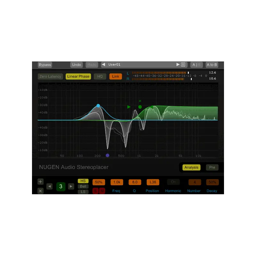Image resolution: width=256 pixels, height=256 pixels.
Task: Click the Position value L38
Action: click(153, 182)
